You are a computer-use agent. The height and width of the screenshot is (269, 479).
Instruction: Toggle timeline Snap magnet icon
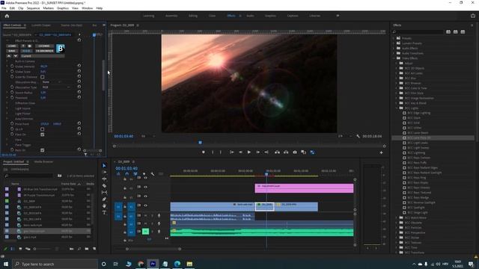click(x=126, y=174)
